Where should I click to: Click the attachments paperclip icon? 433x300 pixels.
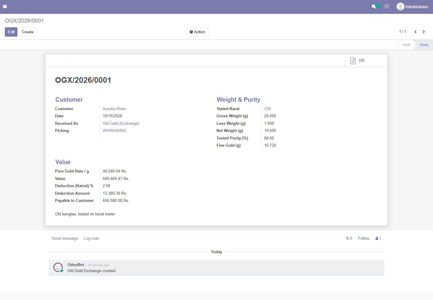pos(347,238)
